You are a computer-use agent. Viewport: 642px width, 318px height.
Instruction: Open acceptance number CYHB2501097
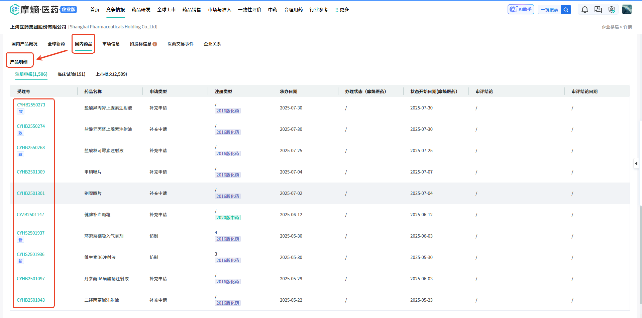[31, 279]
